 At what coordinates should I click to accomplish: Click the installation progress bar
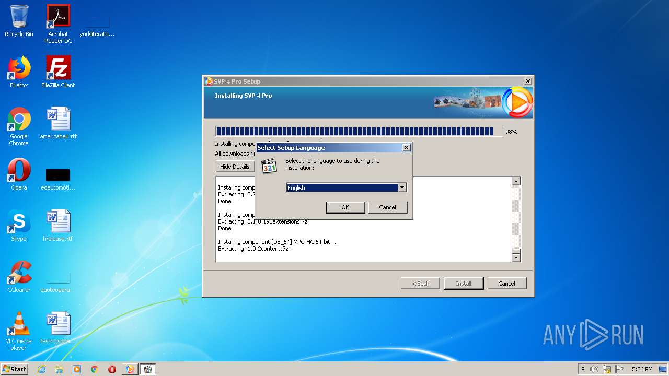[x=359, y=131]
